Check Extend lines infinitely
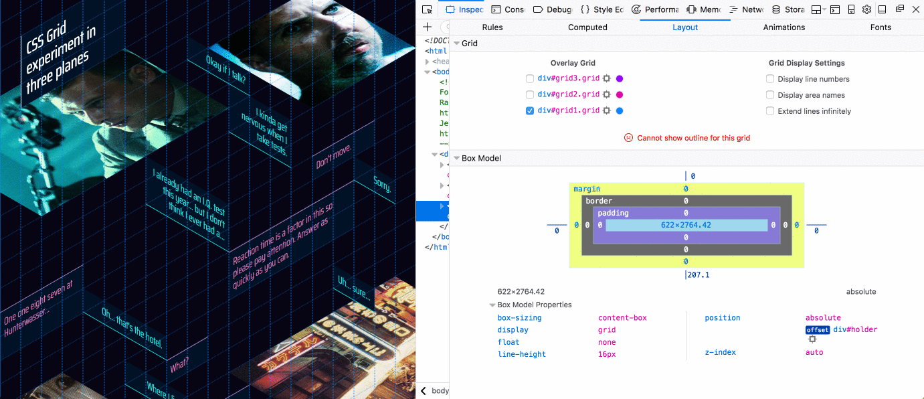924x399 pixels. coord(769,111)
